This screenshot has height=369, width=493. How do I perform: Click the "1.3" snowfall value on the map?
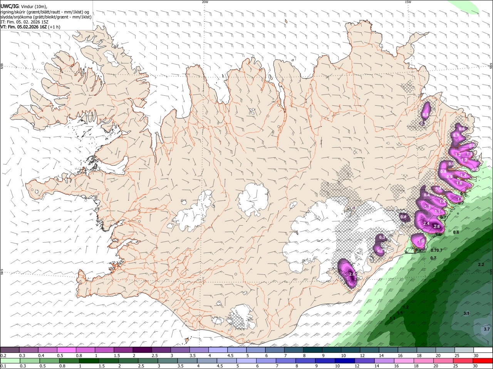pos(428,207)
